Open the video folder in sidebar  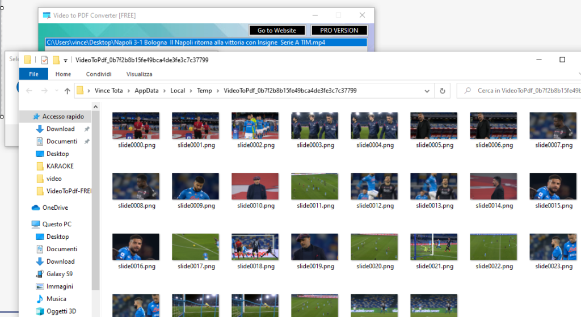point(54,179)
